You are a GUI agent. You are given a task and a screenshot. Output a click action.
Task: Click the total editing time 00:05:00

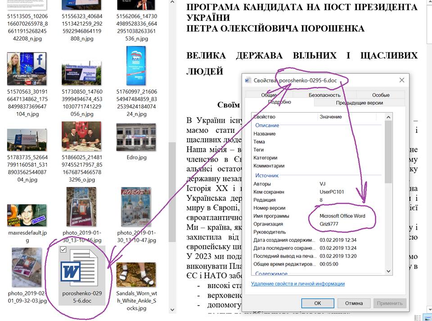click(x=328, y=264)
